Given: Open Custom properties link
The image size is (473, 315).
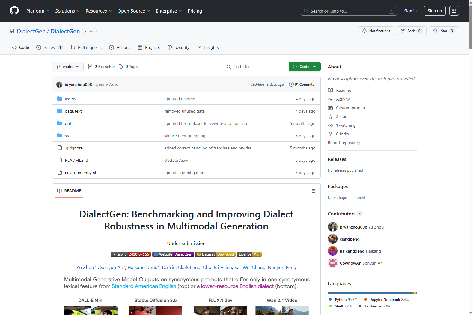Looking at the screenshot, I should click(x=353, y=108).
